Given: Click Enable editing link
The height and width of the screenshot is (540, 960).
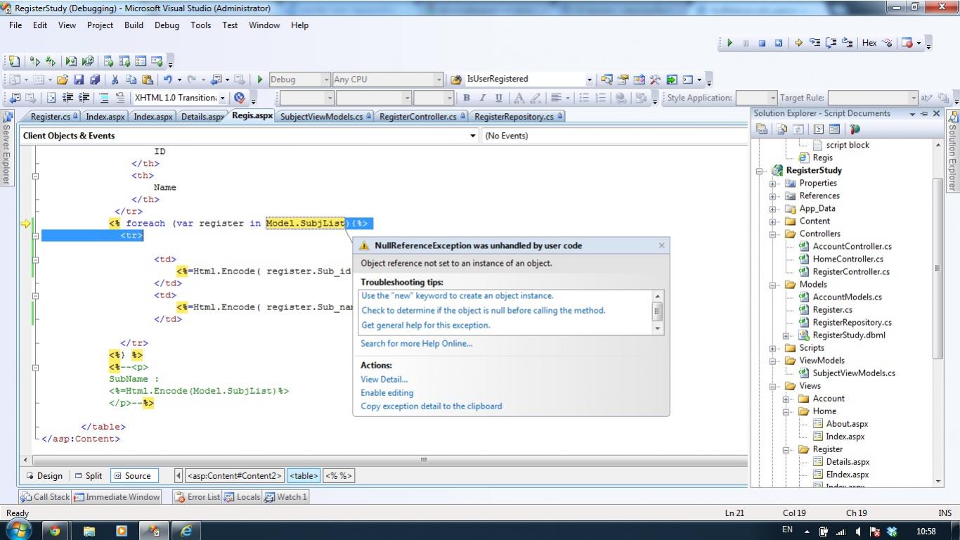Looking at the screenshot, I should coord(387,393).
